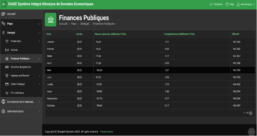The height and width of the screenshot is (136, 257).
Task: Click the Sénégal breadcrumb link
Action: click(x=85, y=24)
